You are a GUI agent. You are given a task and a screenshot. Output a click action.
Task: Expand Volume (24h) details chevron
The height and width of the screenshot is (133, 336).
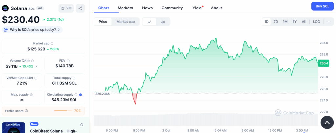pos(36,66)
